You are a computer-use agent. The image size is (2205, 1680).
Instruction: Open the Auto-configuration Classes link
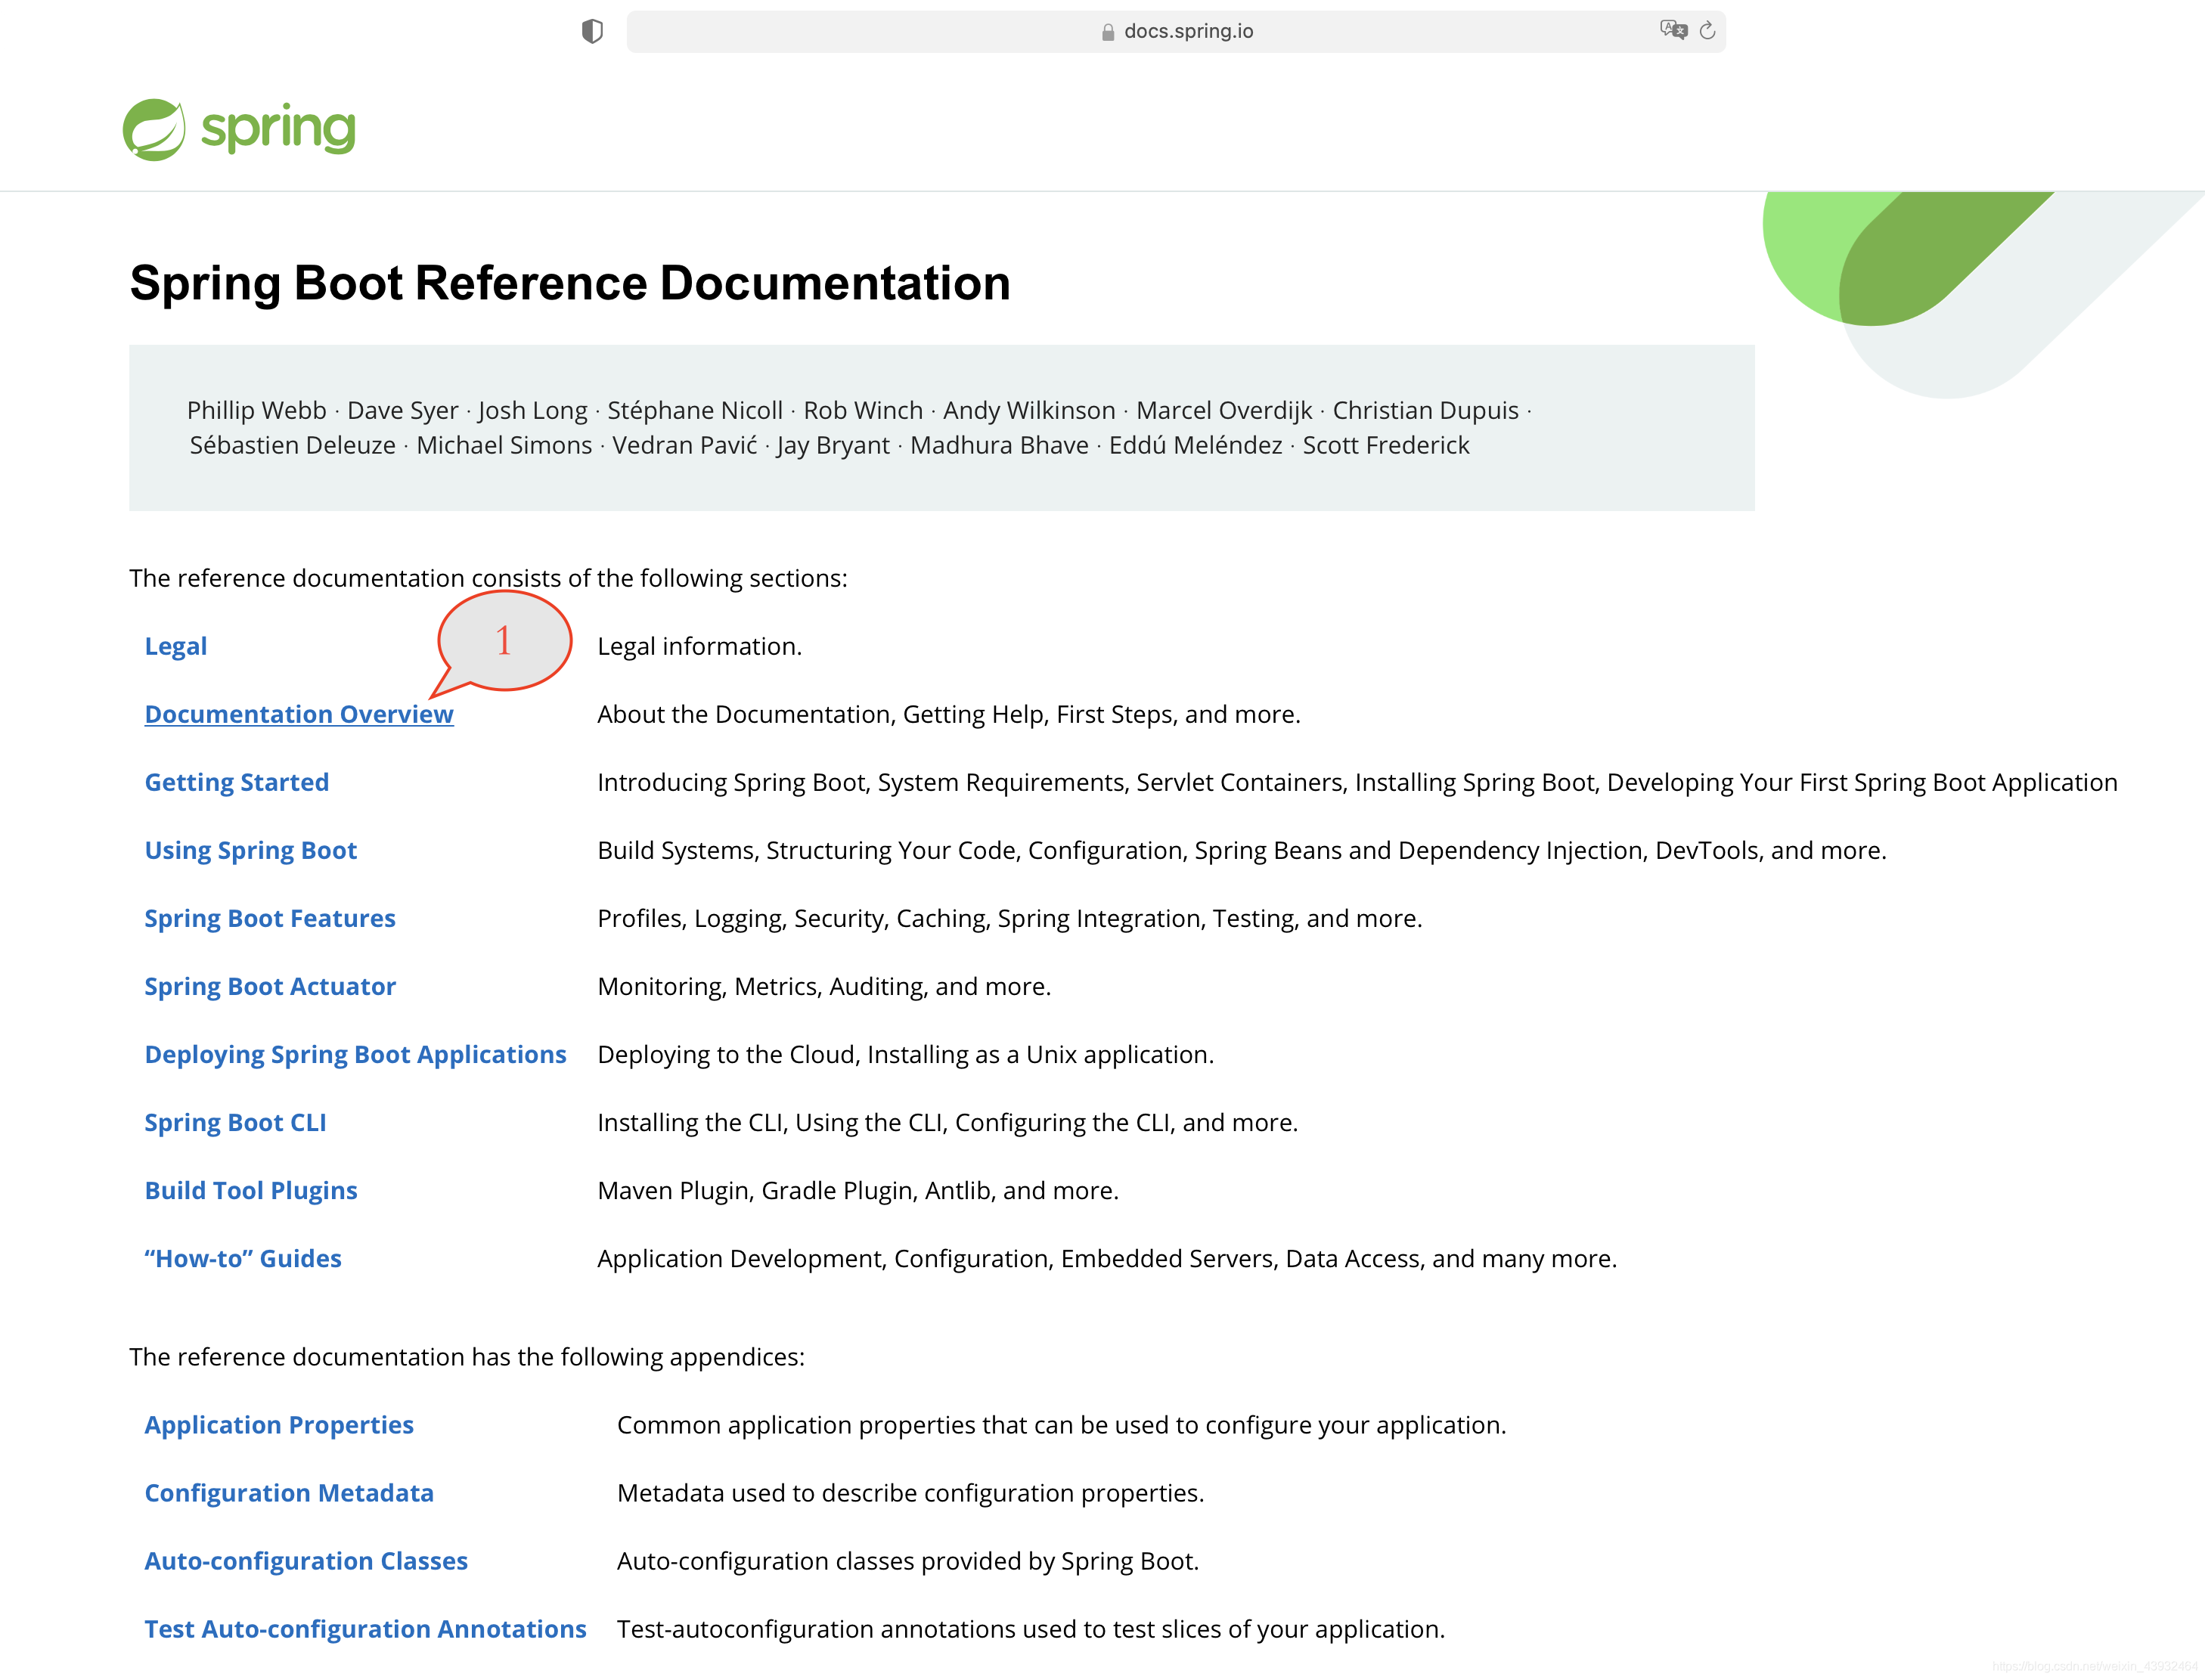coord(306,1561)
